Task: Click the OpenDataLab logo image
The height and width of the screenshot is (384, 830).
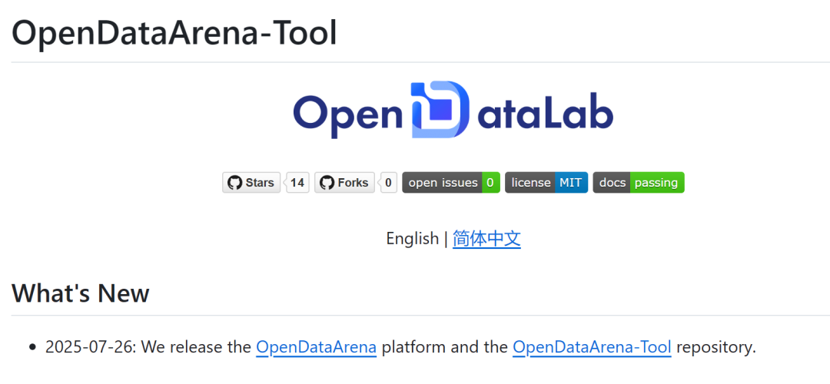Action: click(453, 110)
